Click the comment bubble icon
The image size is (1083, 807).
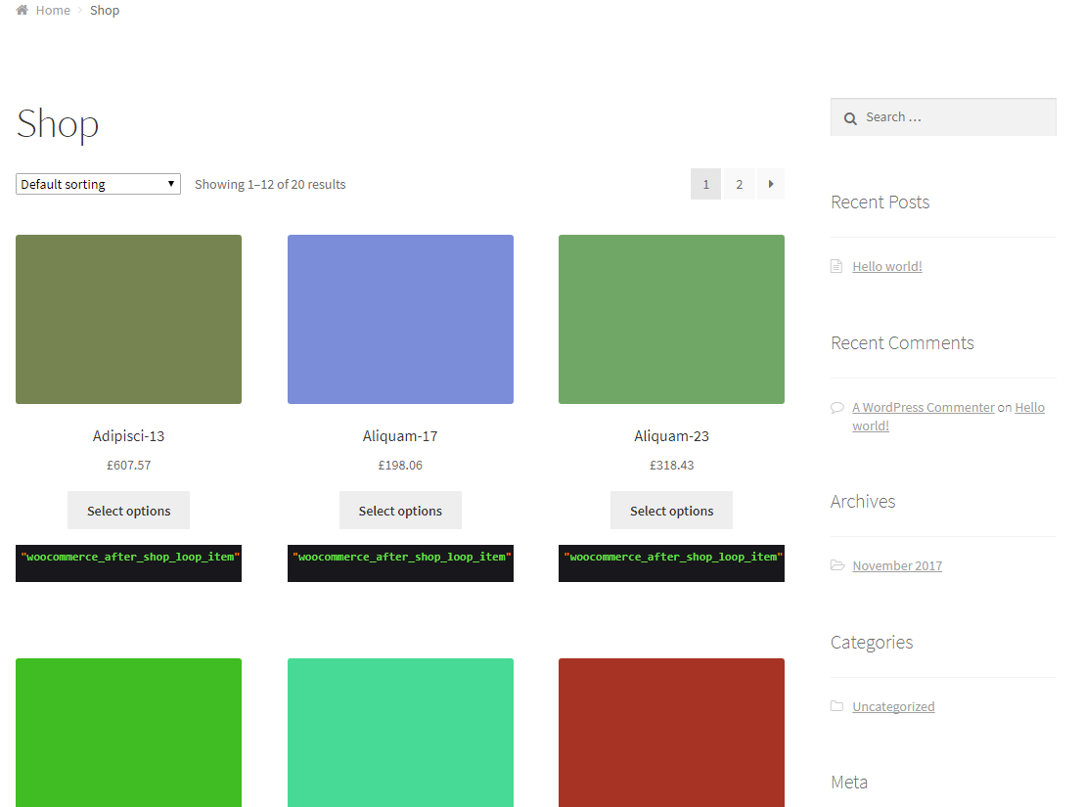[837, 407]
